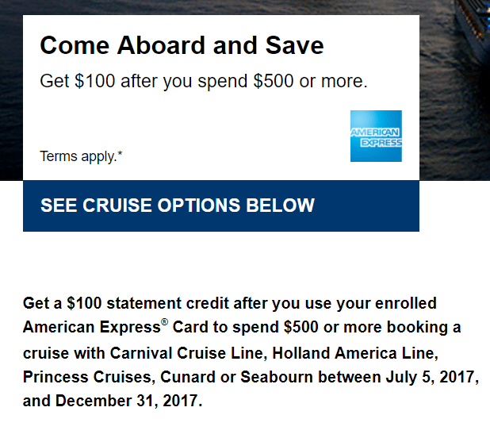This screenshot has width=490, height=438.
Task: Click the American Express logo
Action: click(376, 136)
